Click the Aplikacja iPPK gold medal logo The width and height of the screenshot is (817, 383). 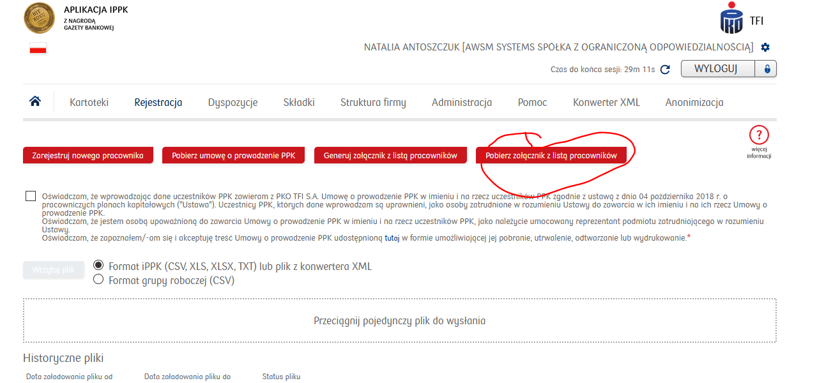(39, 18)
